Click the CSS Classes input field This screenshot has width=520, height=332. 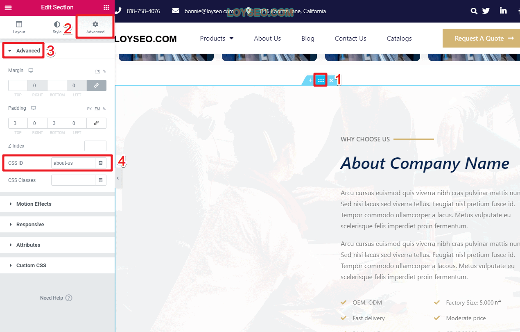[x=73, y=180]
